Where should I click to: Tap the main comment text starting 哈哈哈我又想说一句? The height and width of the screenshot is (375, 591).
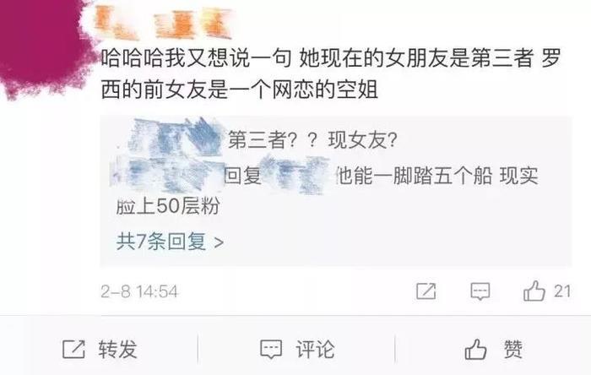tap(331, 73)
